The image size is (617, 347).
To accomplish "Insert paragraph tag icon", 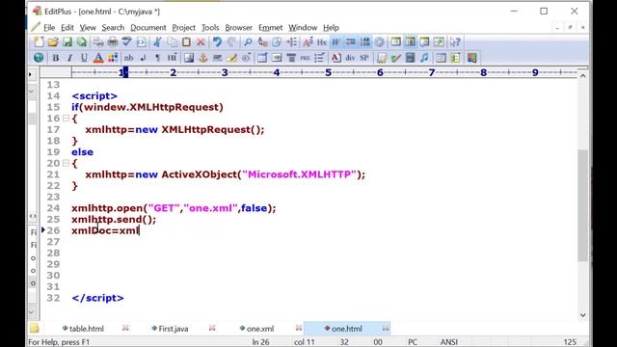I will pyautogui.click(x=157, y=58).
